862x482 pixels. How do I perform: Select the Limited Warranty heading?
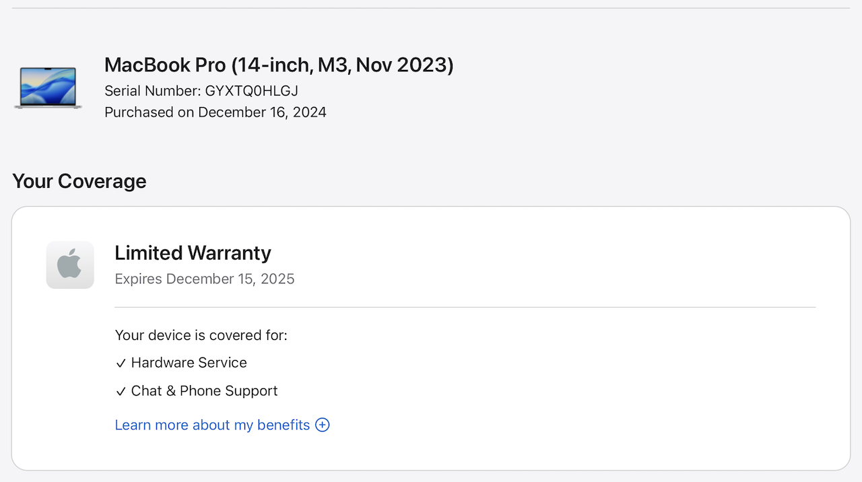193,253
